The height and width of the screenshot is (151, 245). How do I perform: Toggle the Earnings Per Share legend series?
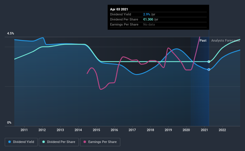coord(100,142)
